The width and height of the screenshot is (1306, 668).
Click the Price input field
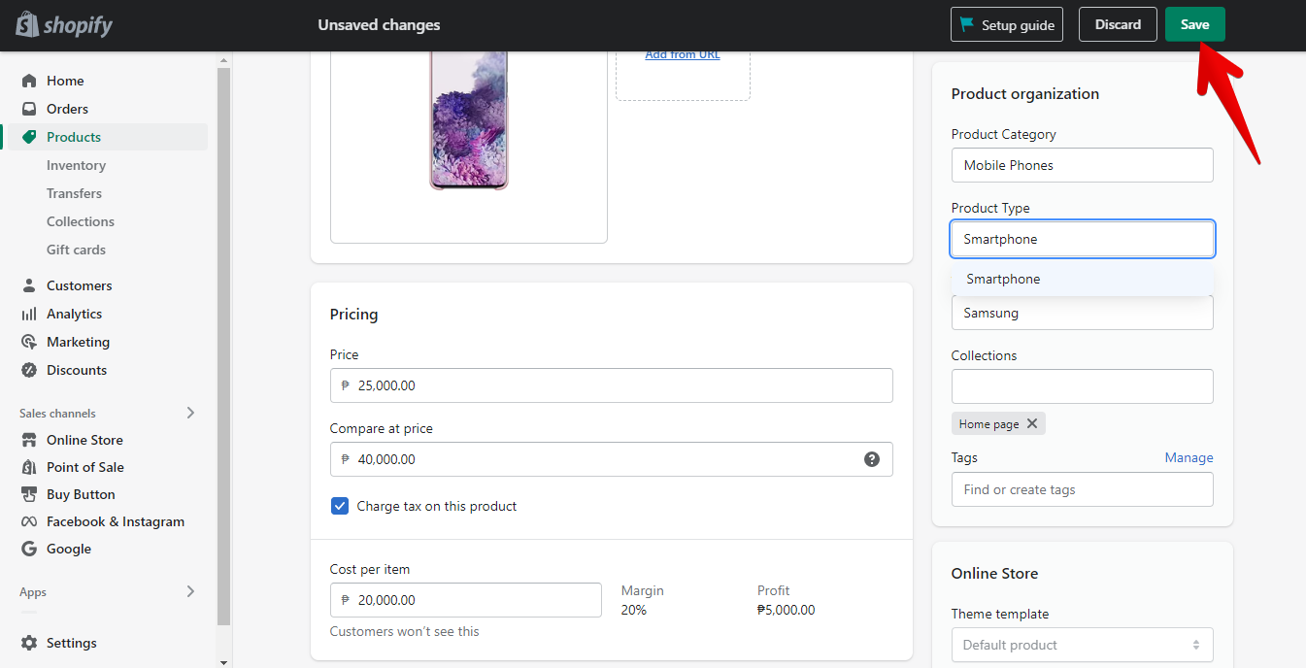click(621, 385)
